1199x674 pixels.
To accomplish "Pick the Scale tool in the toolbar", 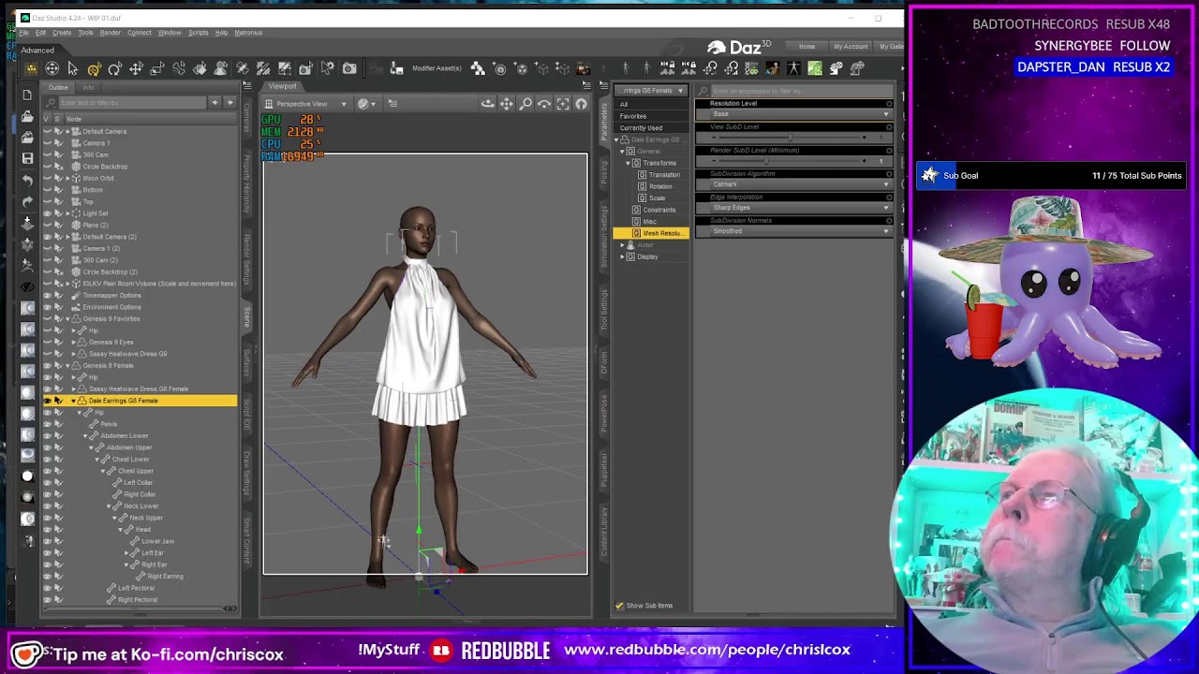I will tap(157, 68).
